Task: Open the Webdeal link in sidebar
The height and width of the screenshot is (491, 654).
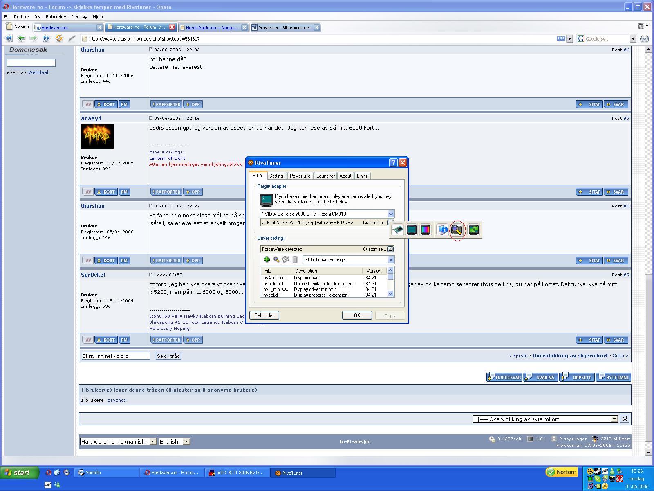Action: coord(38,72)
